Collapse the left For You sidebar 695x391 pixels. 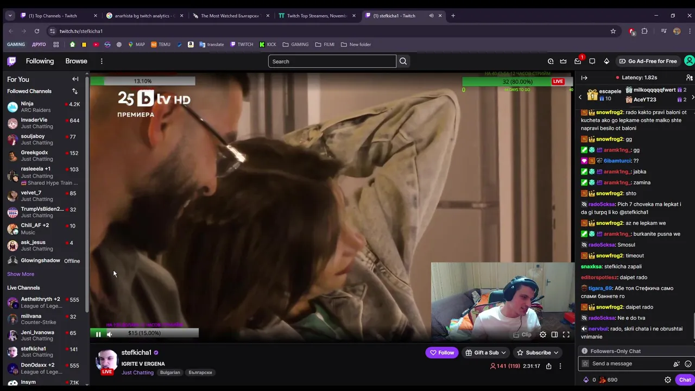[75, 79]
